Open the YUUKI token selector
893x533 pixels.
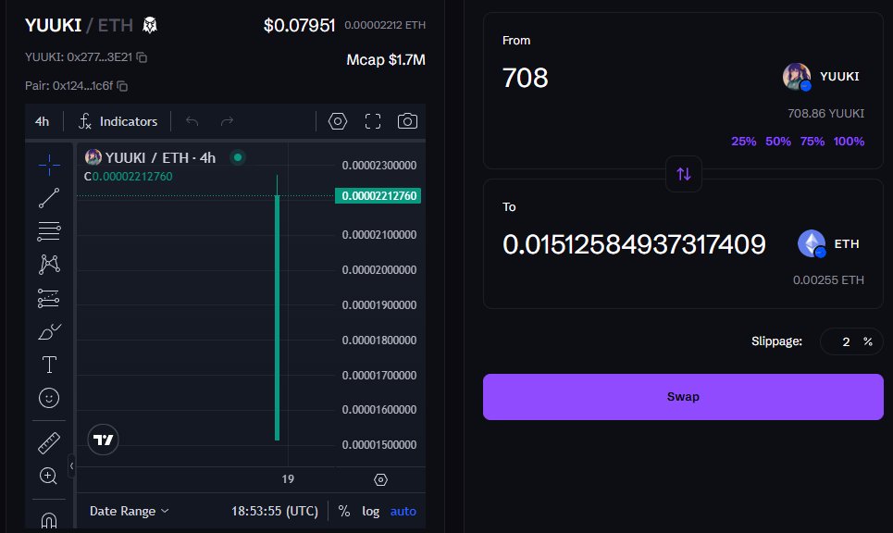(x=821, y=77)
